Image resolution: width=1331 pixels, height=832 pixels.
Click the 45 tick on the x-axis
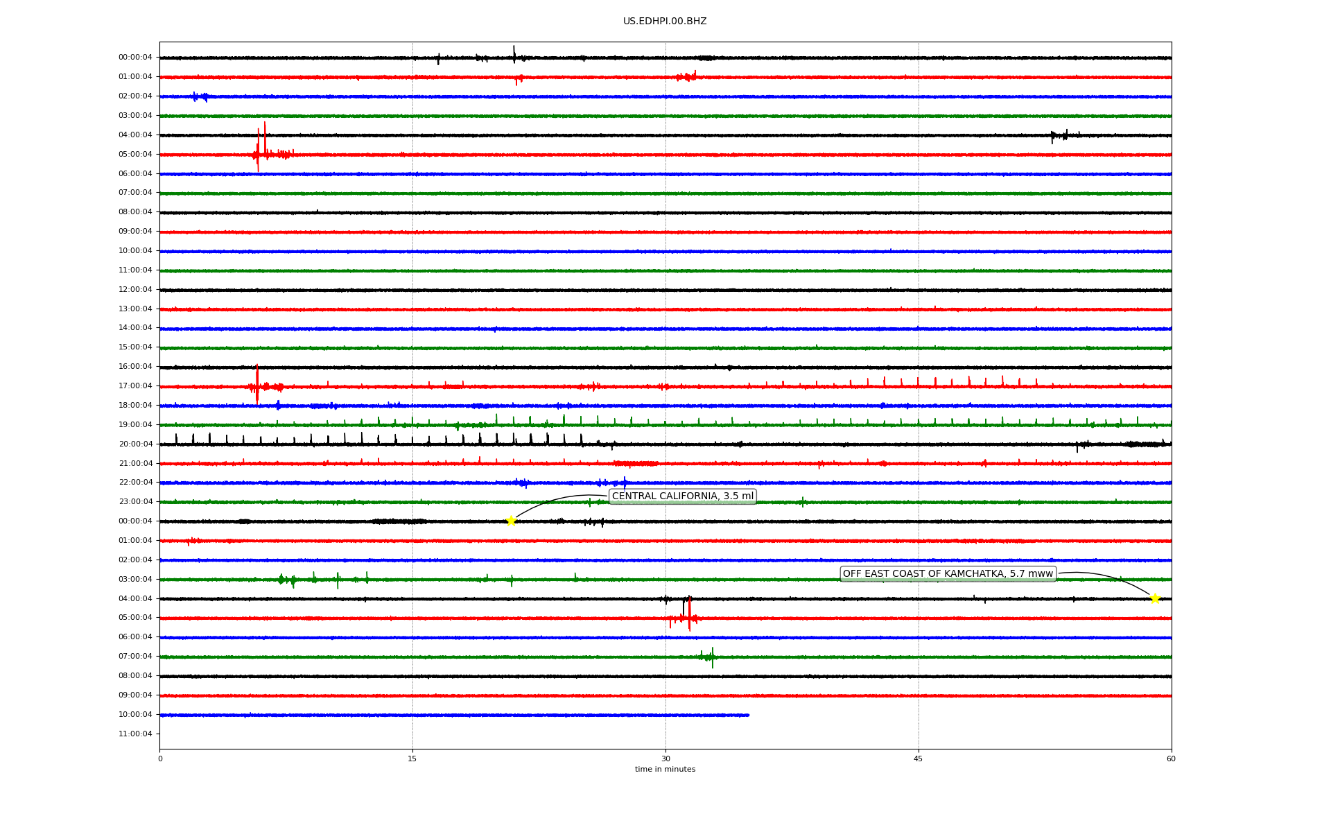[x=919, y=759]
